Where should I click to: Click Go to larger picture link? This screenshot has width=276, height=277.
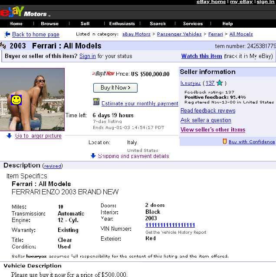point(39,135)
